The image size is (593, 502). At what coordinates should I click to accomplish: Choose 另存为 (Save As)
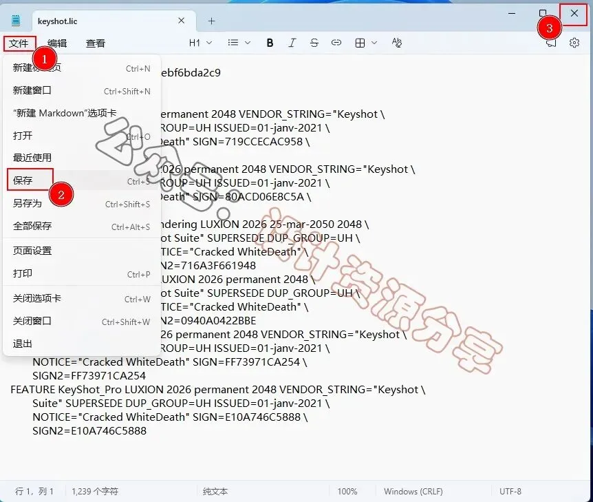[82, 204]
